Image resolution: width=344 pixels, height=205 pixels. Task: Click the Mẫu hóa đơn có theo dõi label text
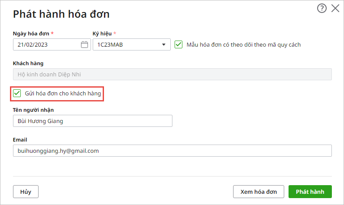click(x=243, y=45)
